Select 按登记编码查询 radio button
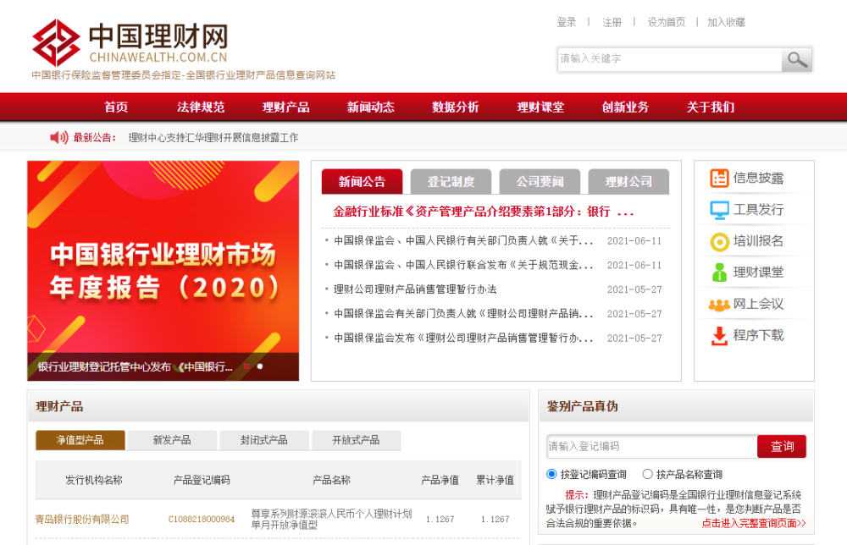847x545 pixels. coord(551,474)
